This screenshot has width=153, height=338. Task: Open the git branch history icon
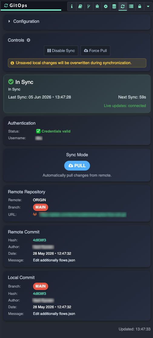point(88,6)
